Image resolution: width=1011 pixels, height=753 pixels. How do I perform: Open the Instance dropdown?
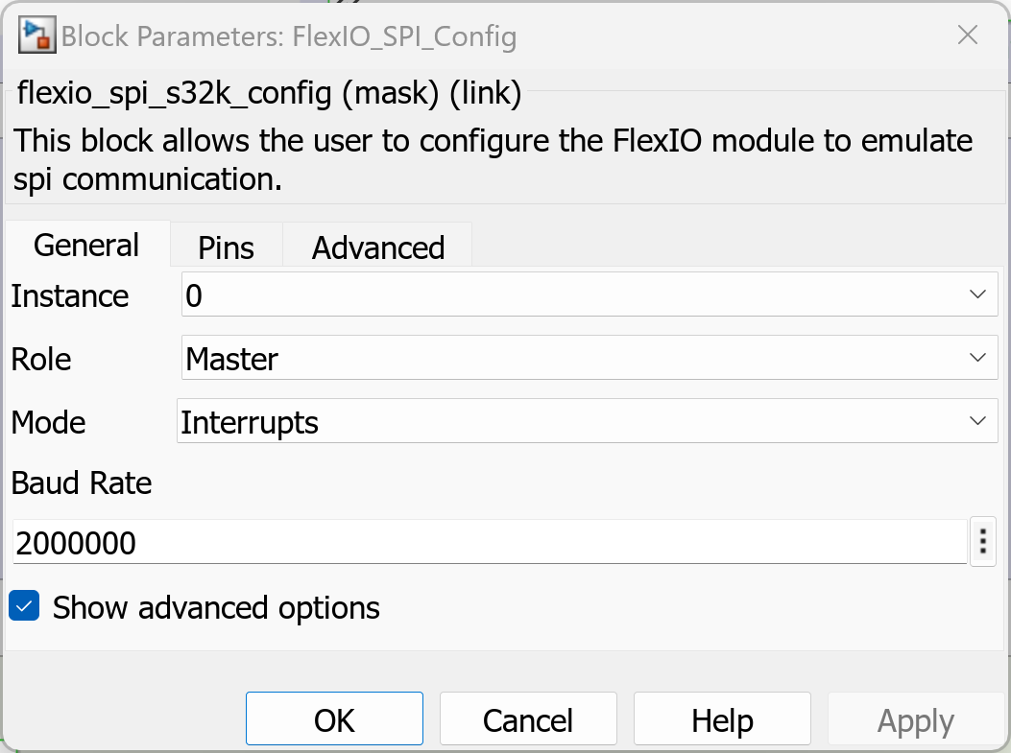coord(589,295)
